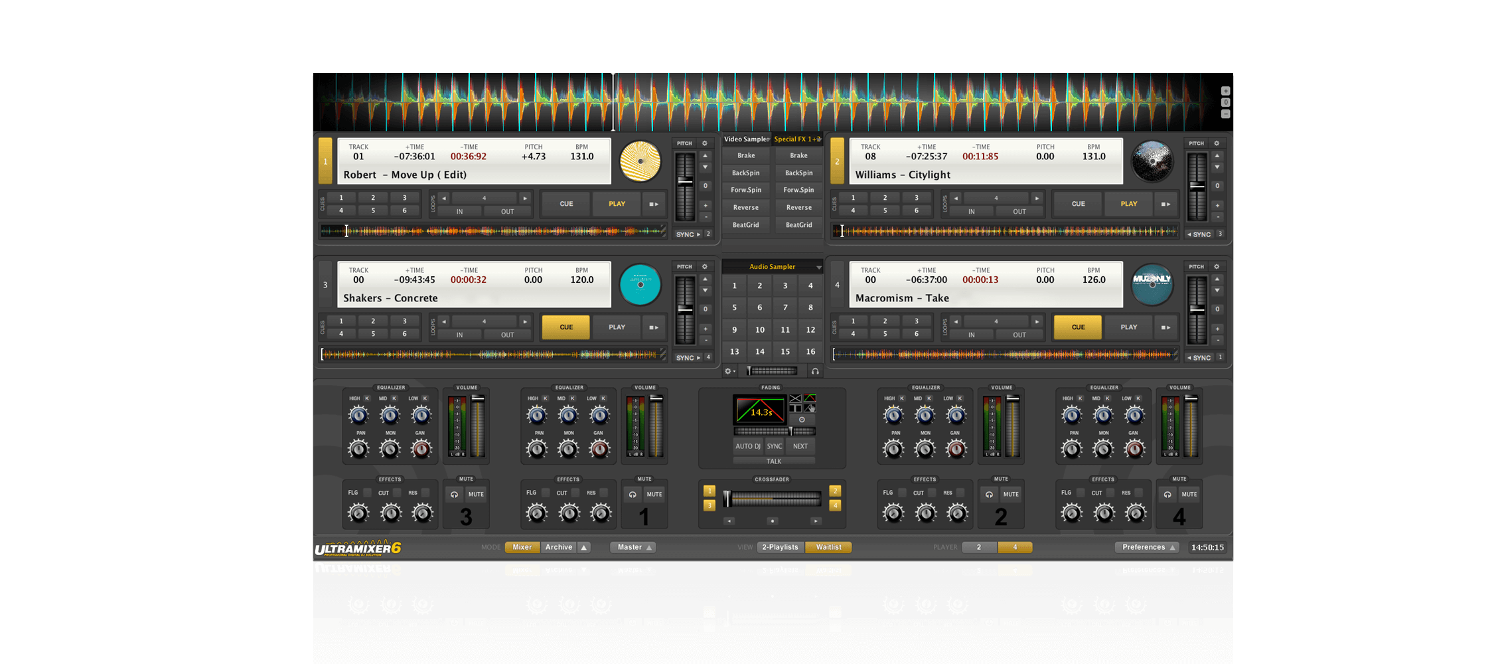The image size is (1500, 664).
Task: Open pitch settings gear on deck 1
Action: pyautogui.click(x=705, y=143)
